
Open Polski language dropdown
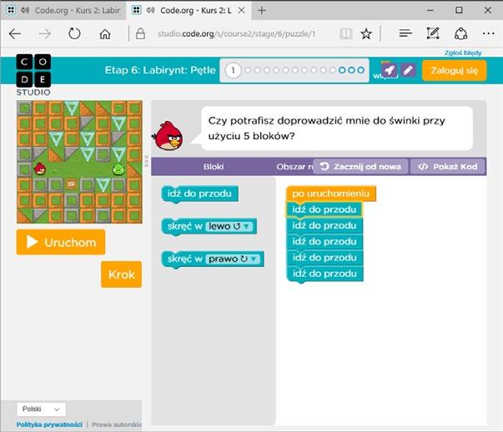[41, 409]
